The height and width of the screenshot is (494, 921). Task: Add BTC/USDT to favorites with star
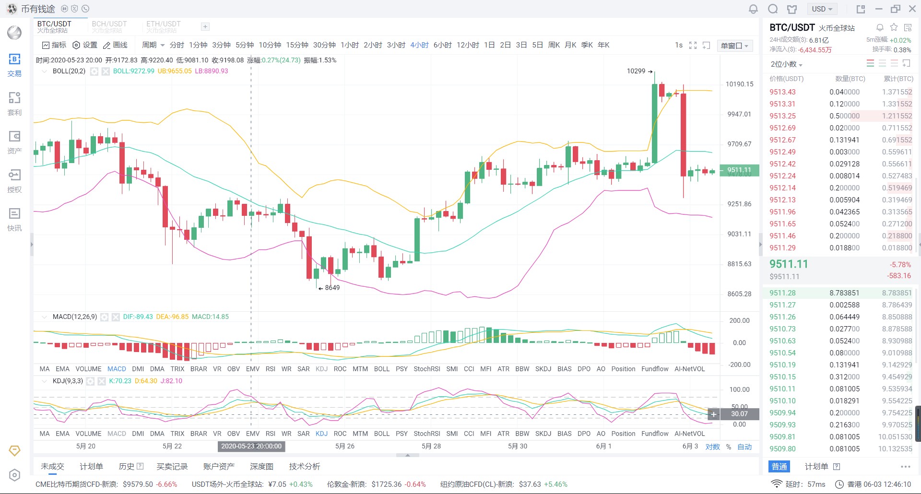[x=894, y=27]
